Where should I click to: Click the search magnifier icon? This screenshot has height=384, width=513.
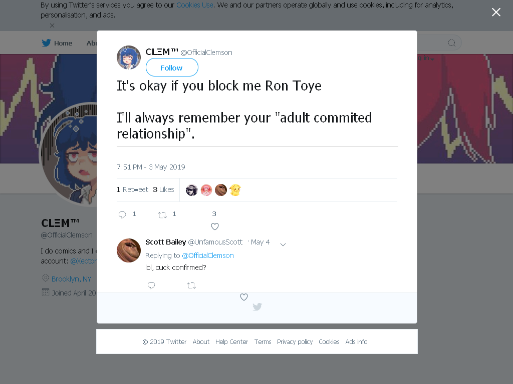[x=451, y=43]
